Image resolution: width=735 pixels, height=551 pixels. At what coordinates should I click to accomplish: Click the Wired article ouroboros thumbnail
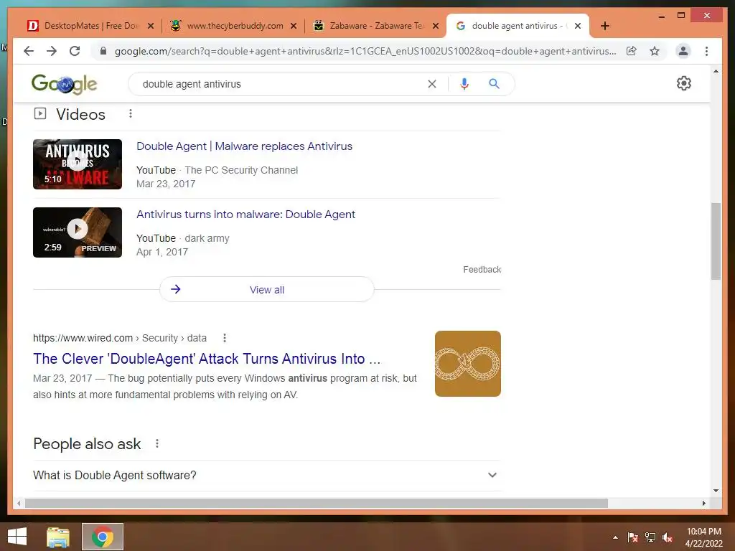468,364
